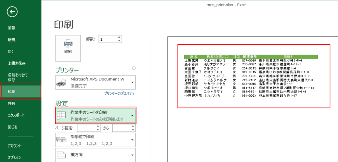Increase copies count with 部数 spinner
Viewport: 338px width, 162px height.
[119, 37]
